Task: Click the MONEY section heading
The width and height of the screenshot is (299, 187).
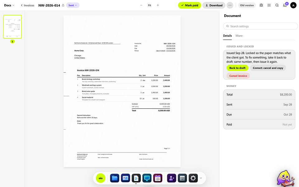Action: [x=231, y=86]
